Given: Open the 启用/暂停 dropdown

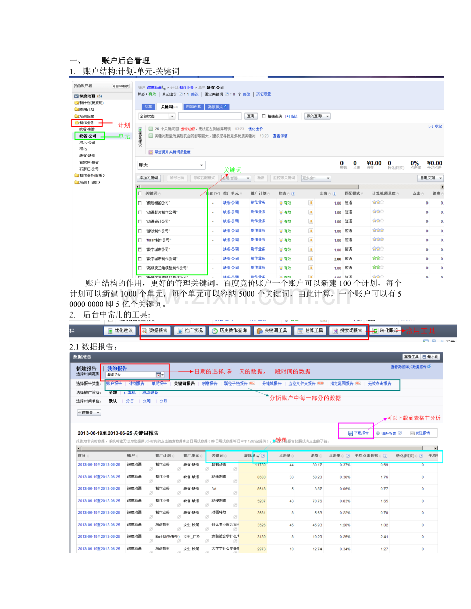Looking at the screenshot, I should point(237,178).
